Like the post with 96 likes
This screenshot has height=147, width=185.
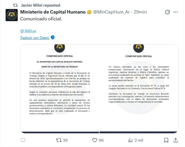tap(95, 140)
